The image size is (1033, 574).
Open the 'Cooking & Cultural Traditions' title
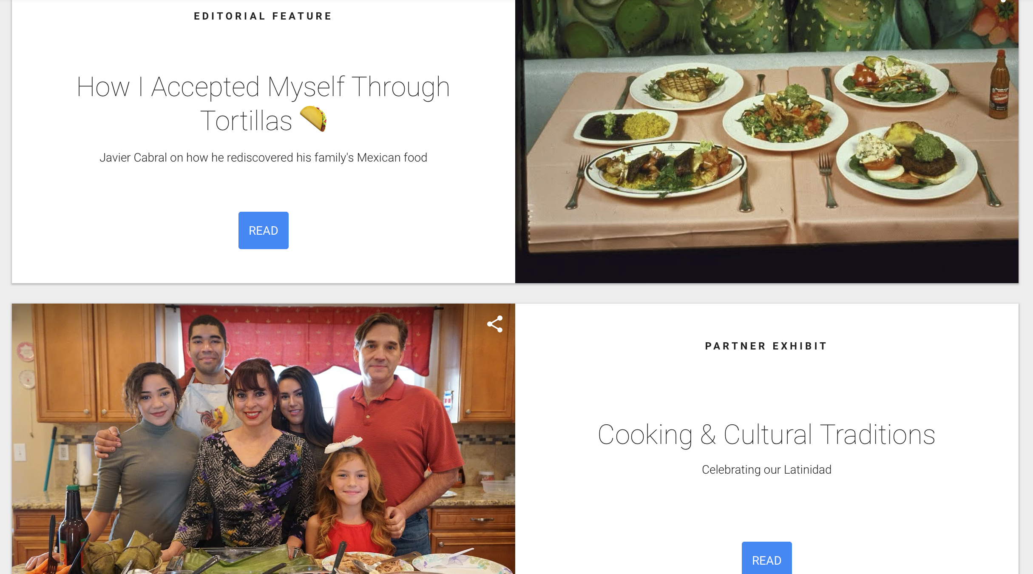tap(766, 435)
